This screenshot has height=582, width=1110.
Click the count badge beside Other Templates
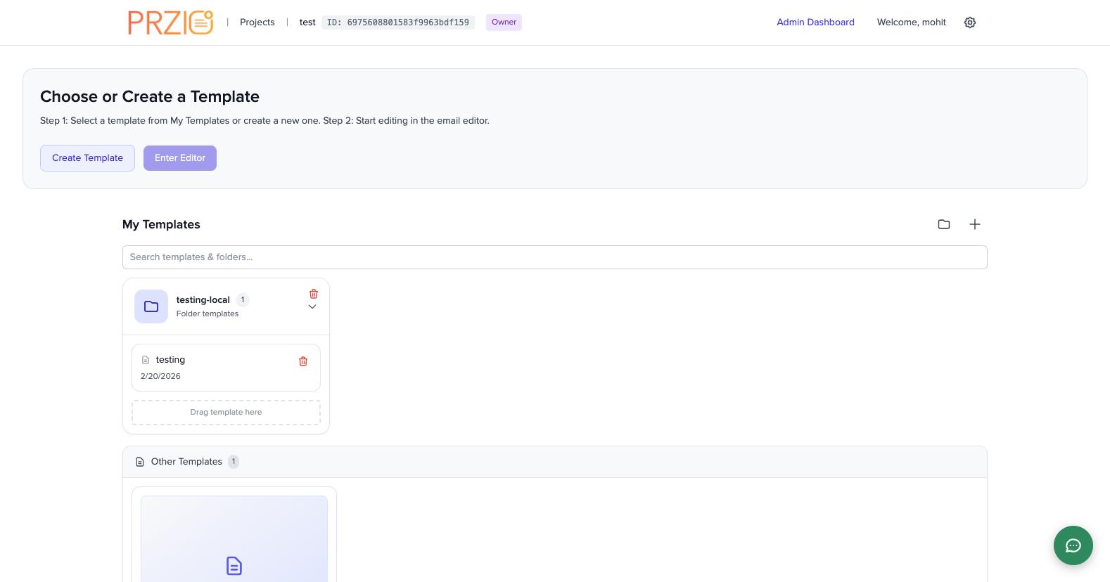234,462
